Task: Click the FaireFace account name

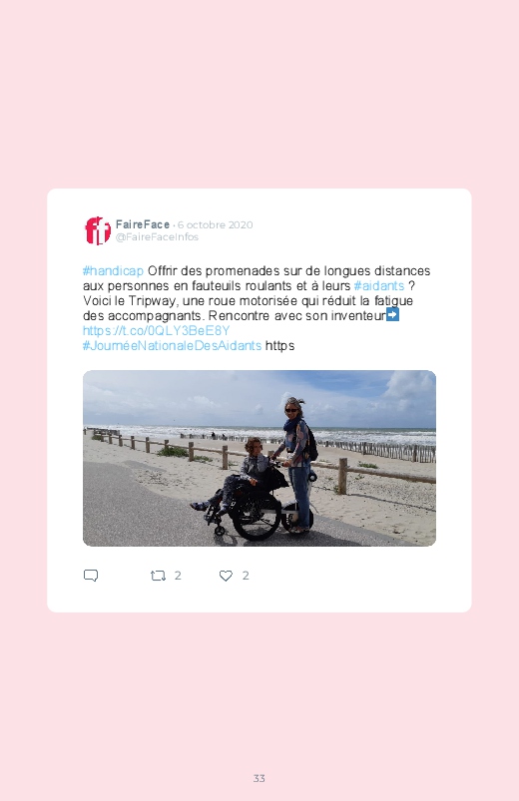Action: [143, 224]
